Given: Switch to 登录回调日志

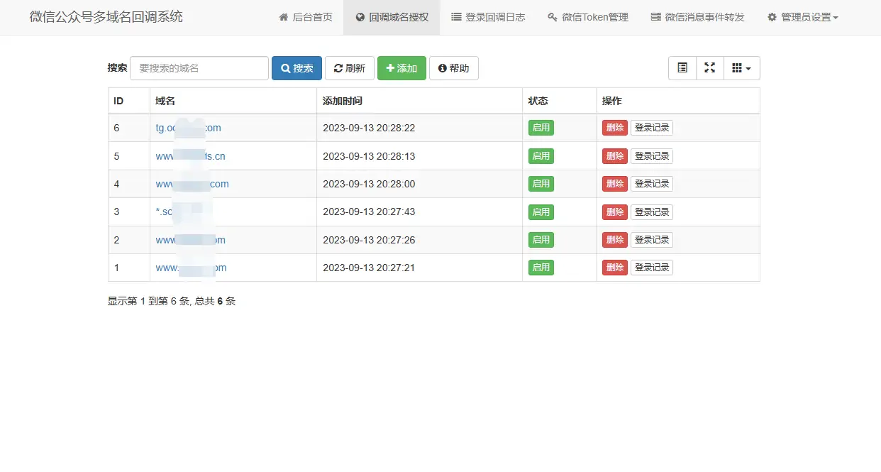Looking at the screenshot, I should (490, 17).
